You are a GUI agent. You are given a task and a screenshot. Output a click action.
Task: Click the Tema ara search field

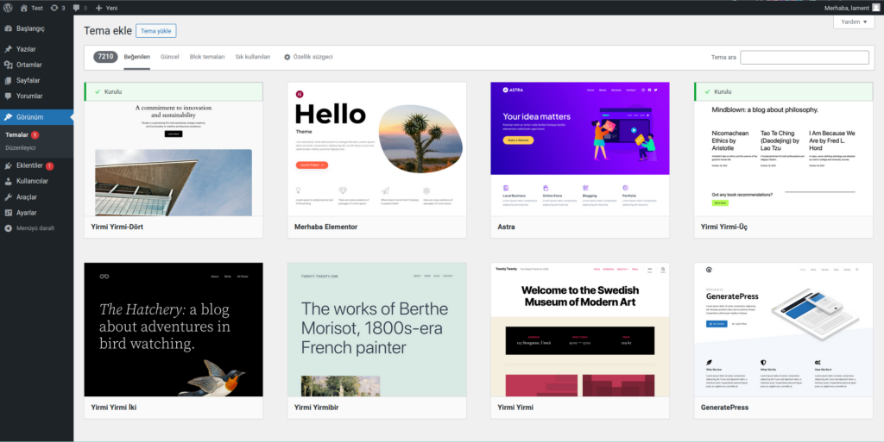[x=805, y=58]
